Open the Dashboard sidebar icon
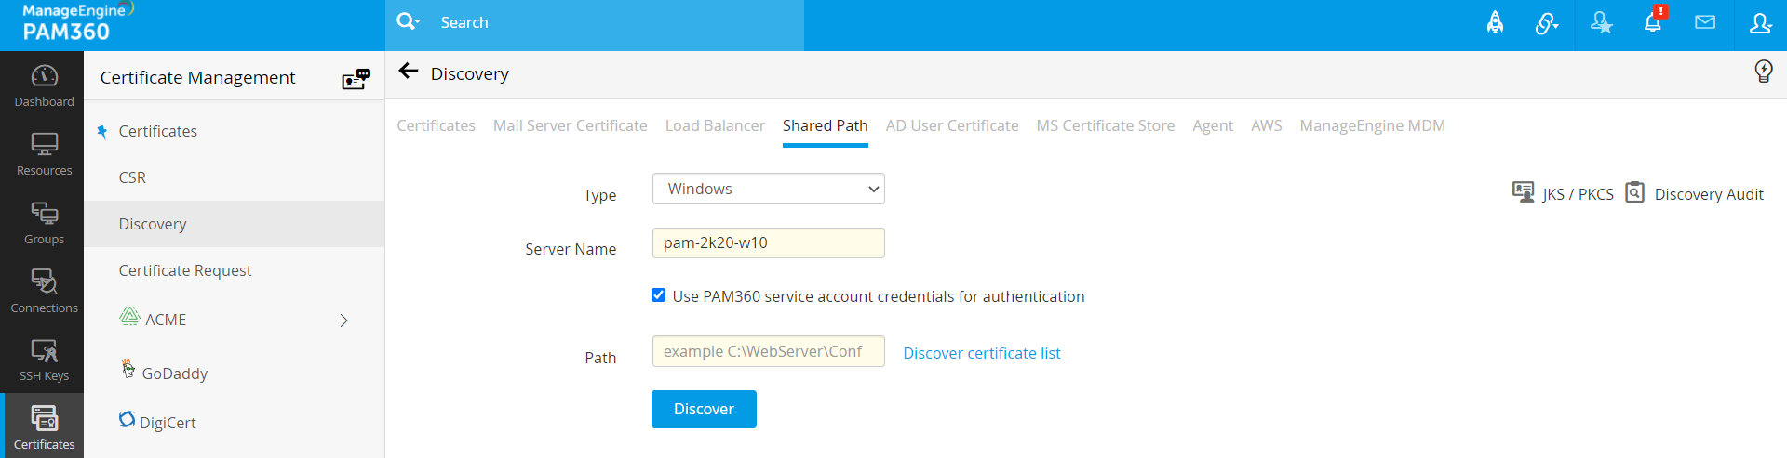The height and width of the screenshot is (458, 1787). [44, 85]
